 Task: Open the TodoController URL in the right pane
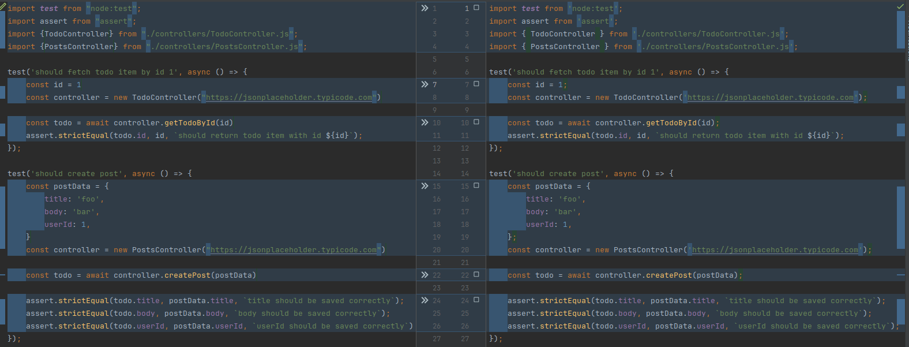[771, 98]
